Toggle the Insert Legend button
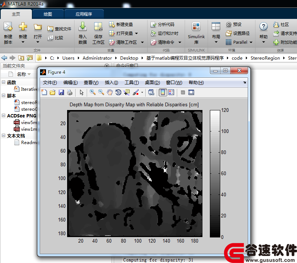The image size is (297, 263). click(x=171, y=92)
